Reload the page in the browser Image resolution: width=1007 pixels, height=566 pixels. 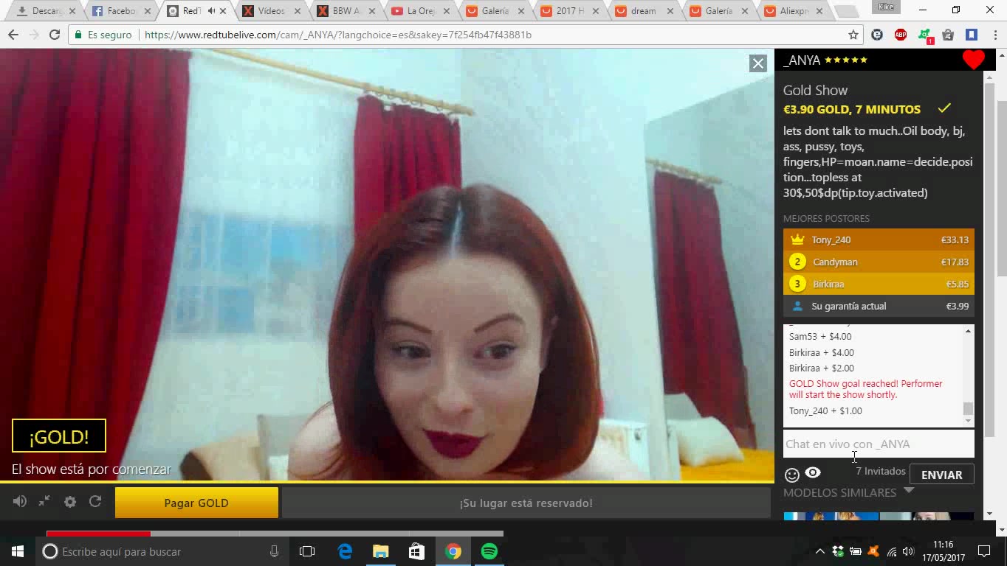55,35
